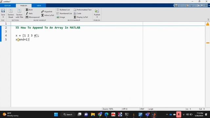
Task: Insert Inline LaTeX markup
Action: pyautogui.click(x=48, y=15)
